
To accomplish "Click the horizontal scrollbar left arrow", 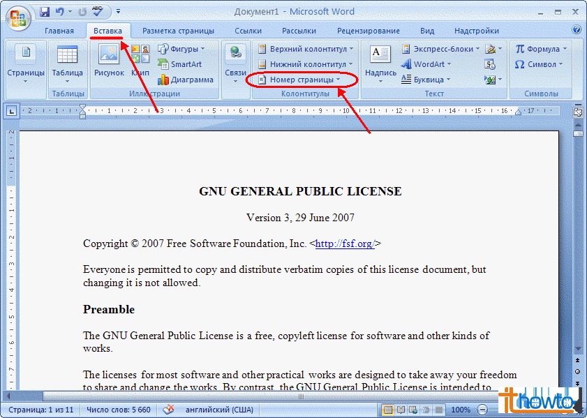I will [9, 396].
